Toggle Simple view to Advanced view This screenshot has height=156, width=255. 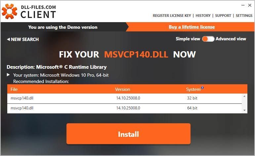point(208,39)
